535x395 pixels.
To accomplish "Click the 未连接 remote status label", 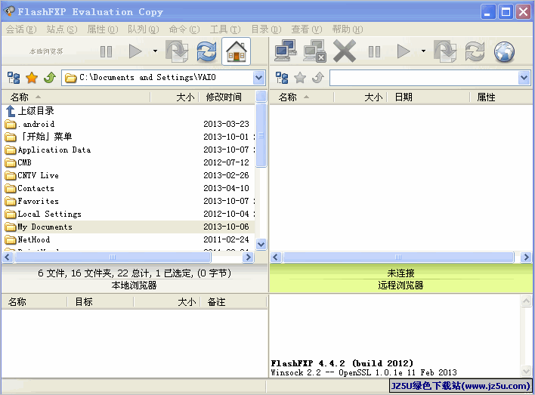I will pos(400,273).
